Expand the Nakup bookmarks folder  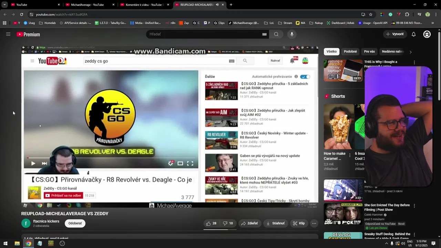tap(316, 23)
